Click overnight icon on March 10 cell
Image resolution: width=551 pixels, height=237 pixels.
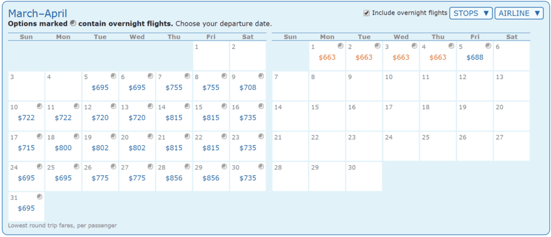tap(40, 106)
